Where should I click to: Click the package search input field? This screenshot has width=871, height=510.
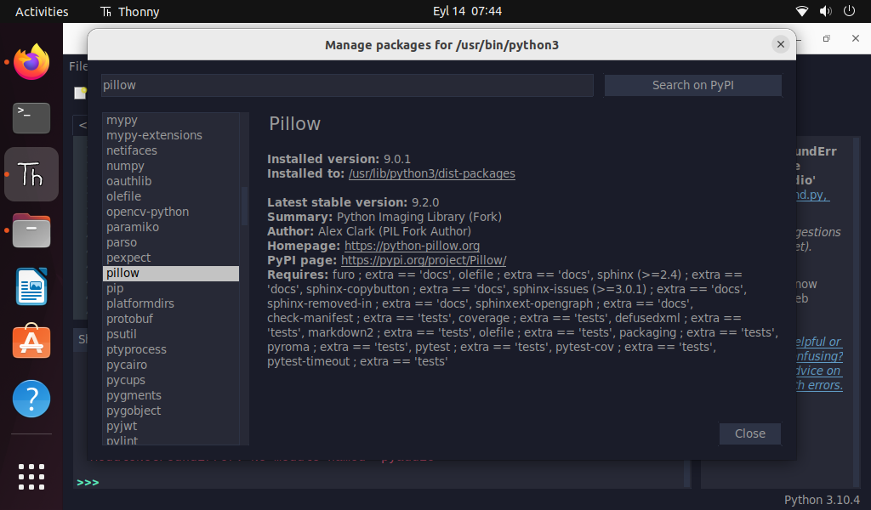point(347,85)
